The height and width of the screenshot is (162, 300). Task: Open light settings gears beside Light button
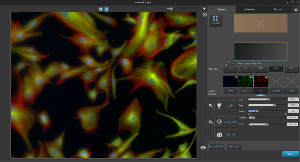click(211, 106)
